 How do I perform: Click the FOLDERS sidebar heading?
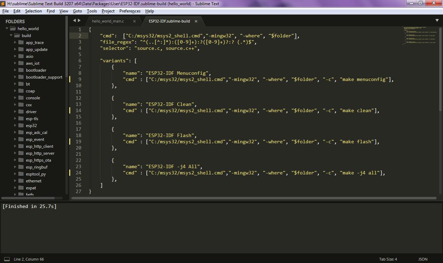(15, 21)
